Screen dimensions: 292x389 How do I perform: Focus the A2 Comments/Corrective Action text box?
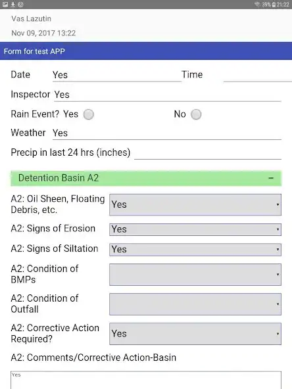coord(146,380)
